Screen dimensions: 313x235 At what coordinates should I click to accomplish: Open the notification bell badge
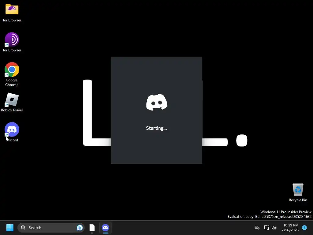pos(304,228)
